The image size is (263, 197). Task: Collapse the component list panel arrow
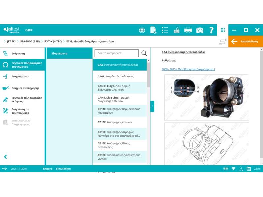[x=152, y=106]
